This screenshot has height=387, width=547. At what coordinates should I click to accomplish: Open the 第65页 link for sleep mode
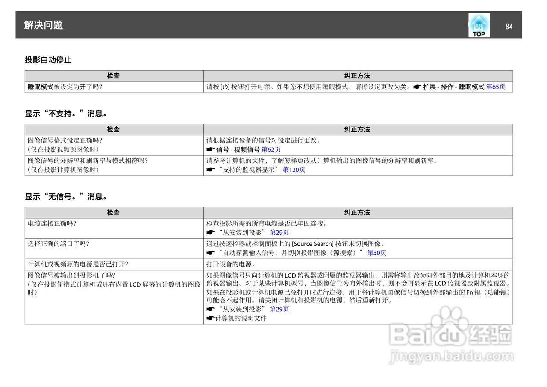click(496, 87)
